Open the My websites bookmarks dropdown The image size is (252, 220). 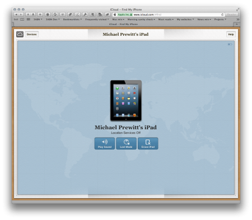click(185, 20)
